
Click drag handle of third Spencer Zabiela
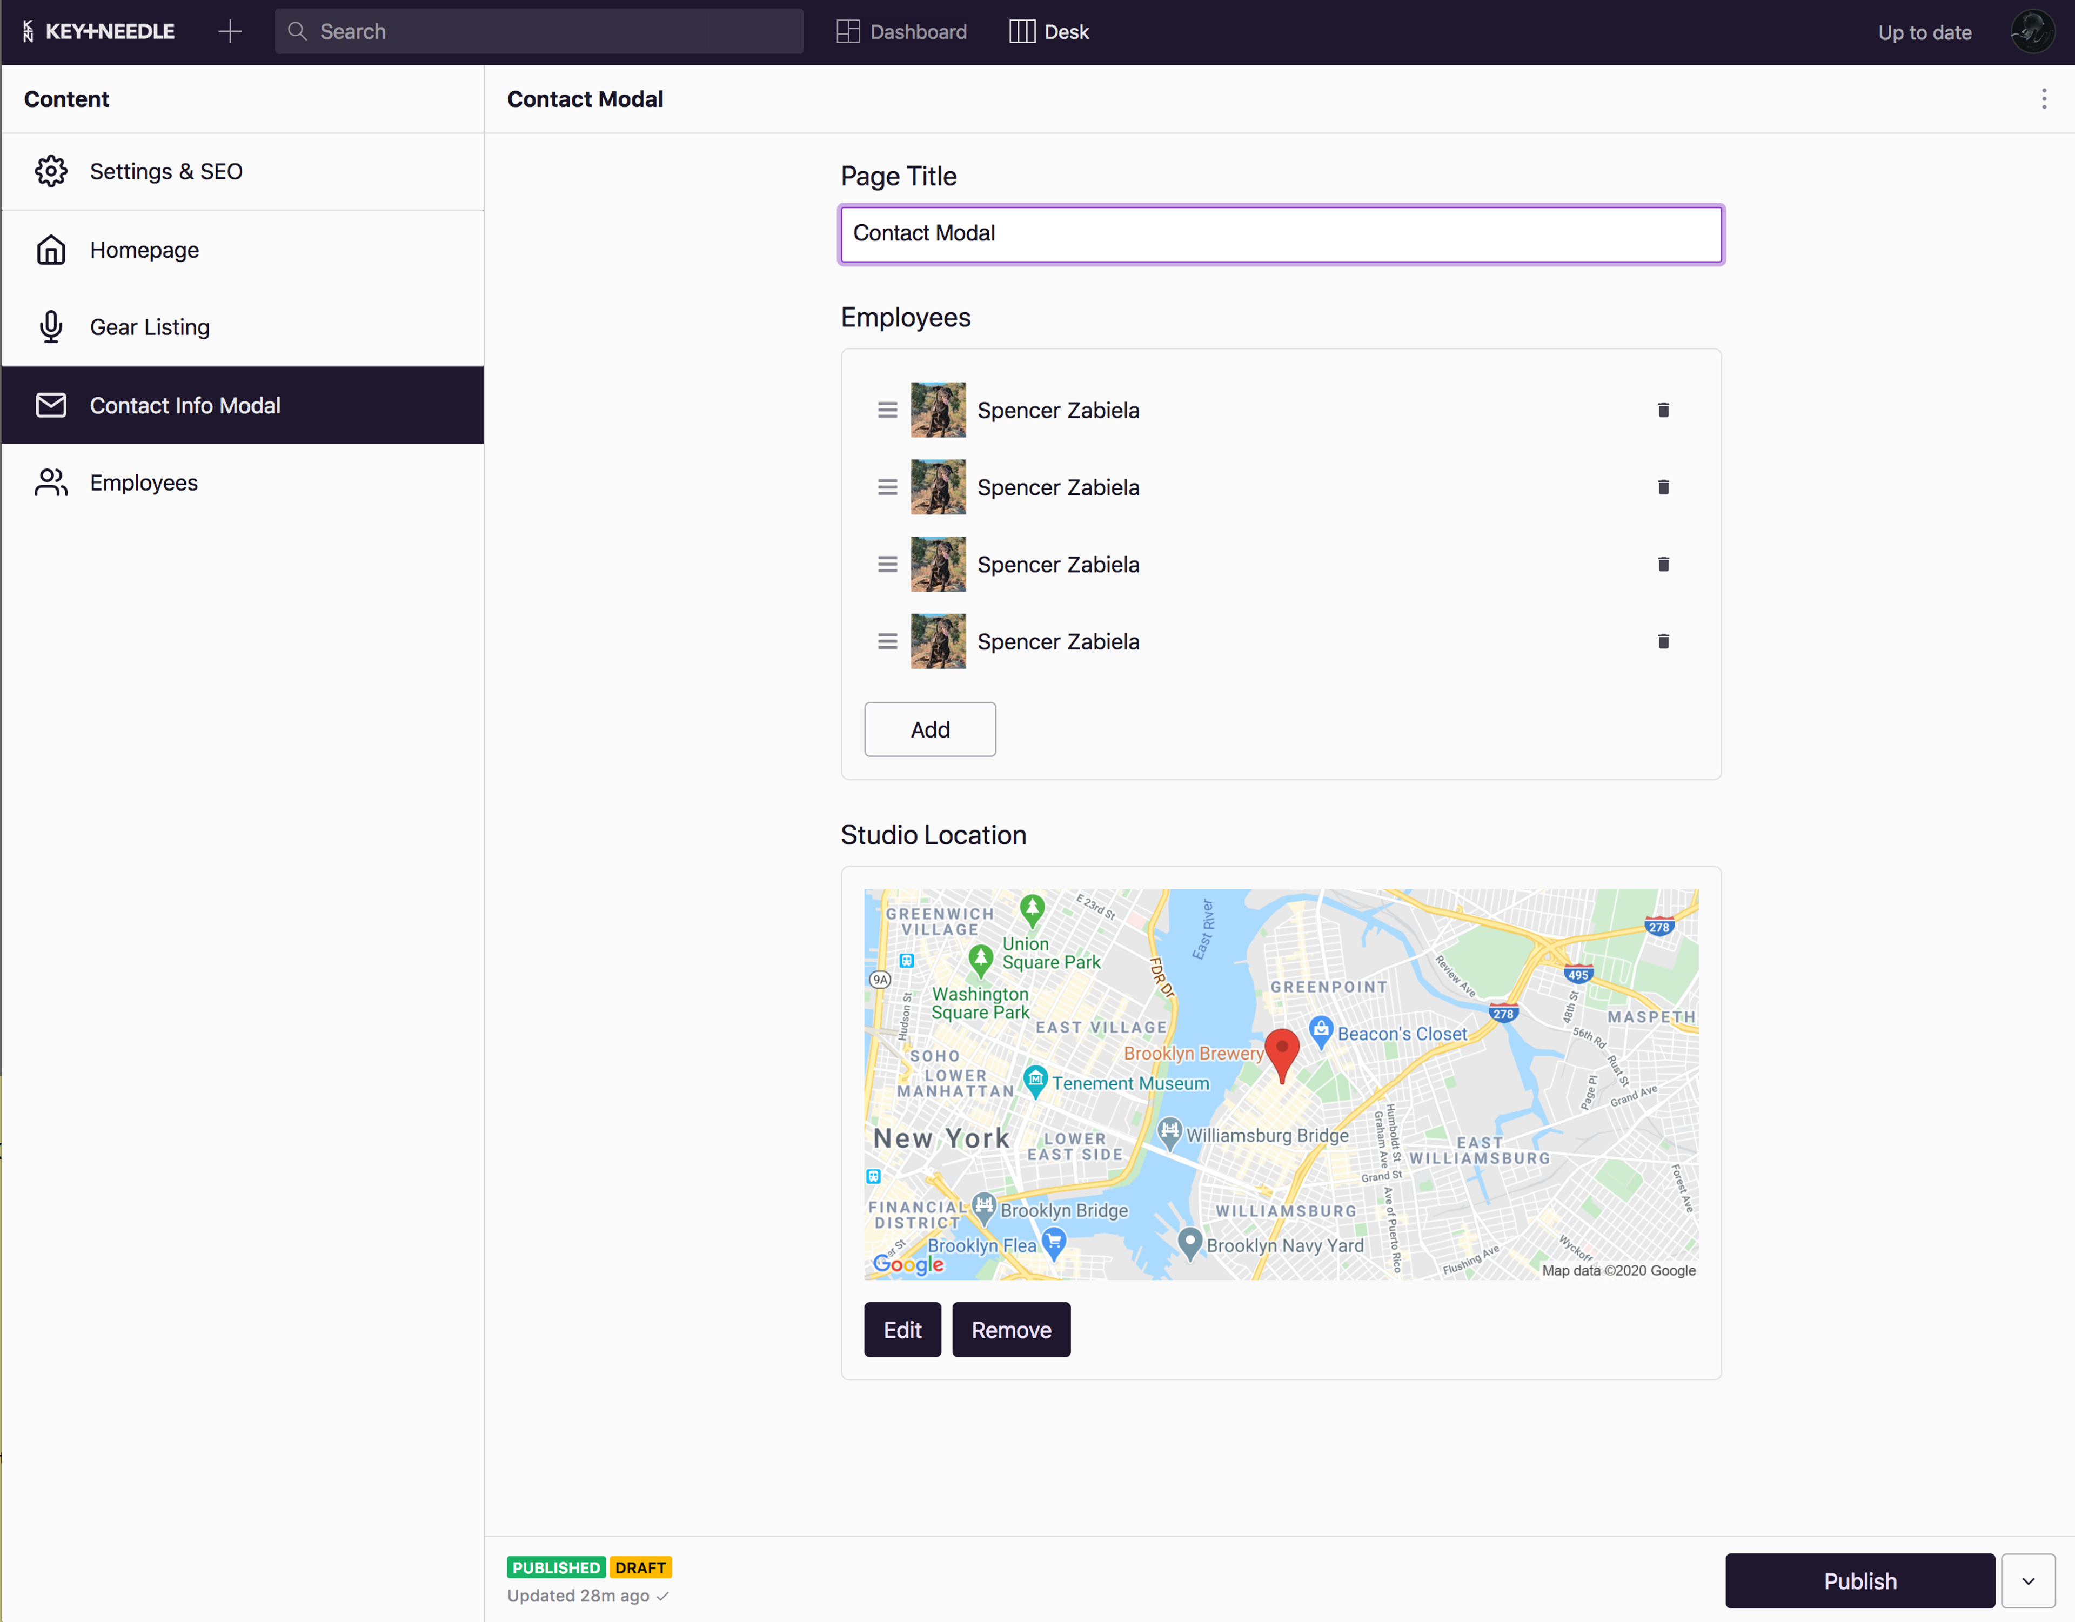[887, 564]
